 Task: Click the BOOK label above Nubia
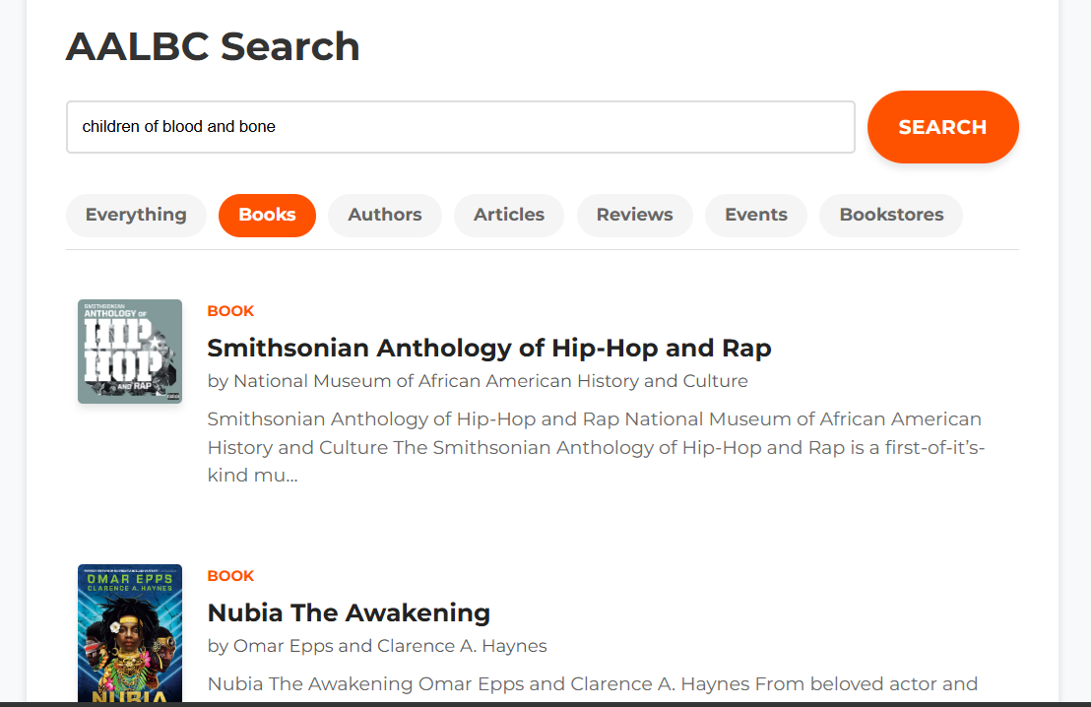click(x=231, y=576)
